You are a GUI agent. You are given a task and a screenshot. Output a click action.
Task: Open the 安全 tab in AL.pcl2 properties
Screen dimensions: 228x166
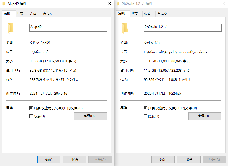coord(33,14)
